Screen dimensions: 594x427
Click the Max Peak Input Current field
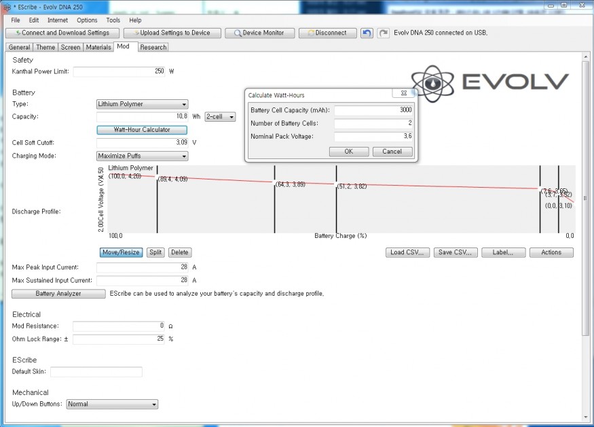tap(143, 267)
